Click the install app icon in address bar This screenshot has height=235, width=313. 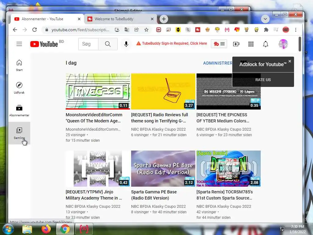[x=117, y=30]
